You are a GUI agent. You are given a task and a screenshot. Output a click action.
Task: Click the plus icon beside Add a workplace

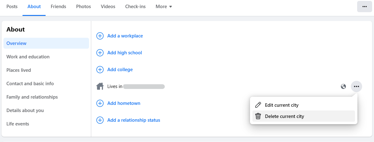[x=100, y=36]
